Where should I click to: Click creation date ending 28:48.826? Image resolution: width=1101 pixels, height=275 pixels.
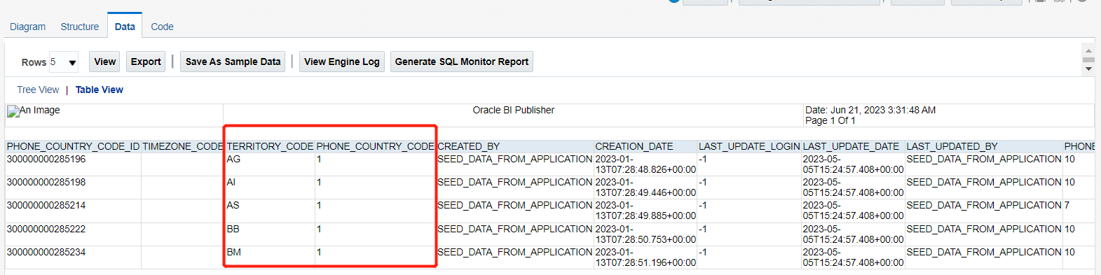coord(645,164)
